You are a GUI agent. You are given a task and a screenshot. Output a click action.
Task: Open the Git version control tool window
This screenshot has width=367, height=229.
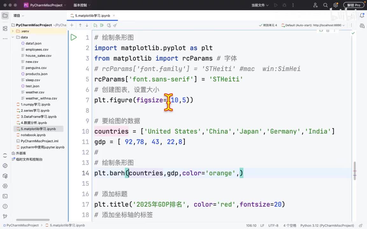5,216
